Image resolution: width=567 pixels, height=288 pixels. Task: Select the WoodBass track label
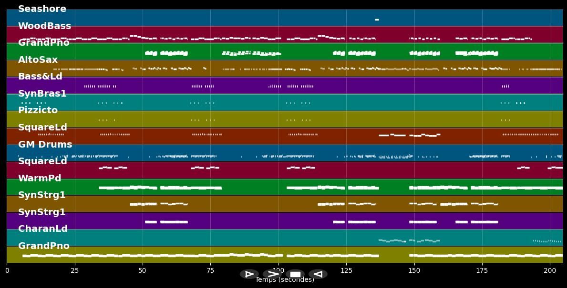44,26
